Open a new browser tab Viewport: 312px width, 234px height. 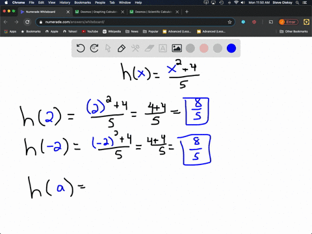coord(187,12)
